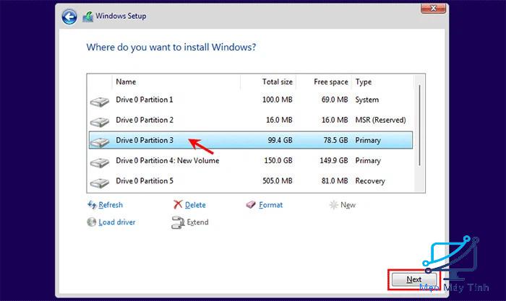506x301 pixels.
Task: Click the Load driver disc icon
Action: click(92, 222)
